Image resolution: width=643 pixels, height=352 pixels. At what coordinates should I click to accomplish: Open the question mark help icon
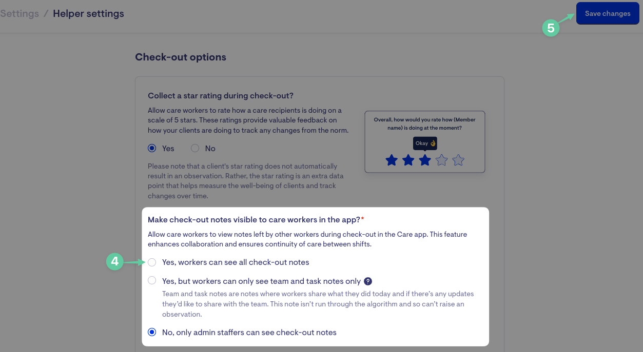[368, 281]
